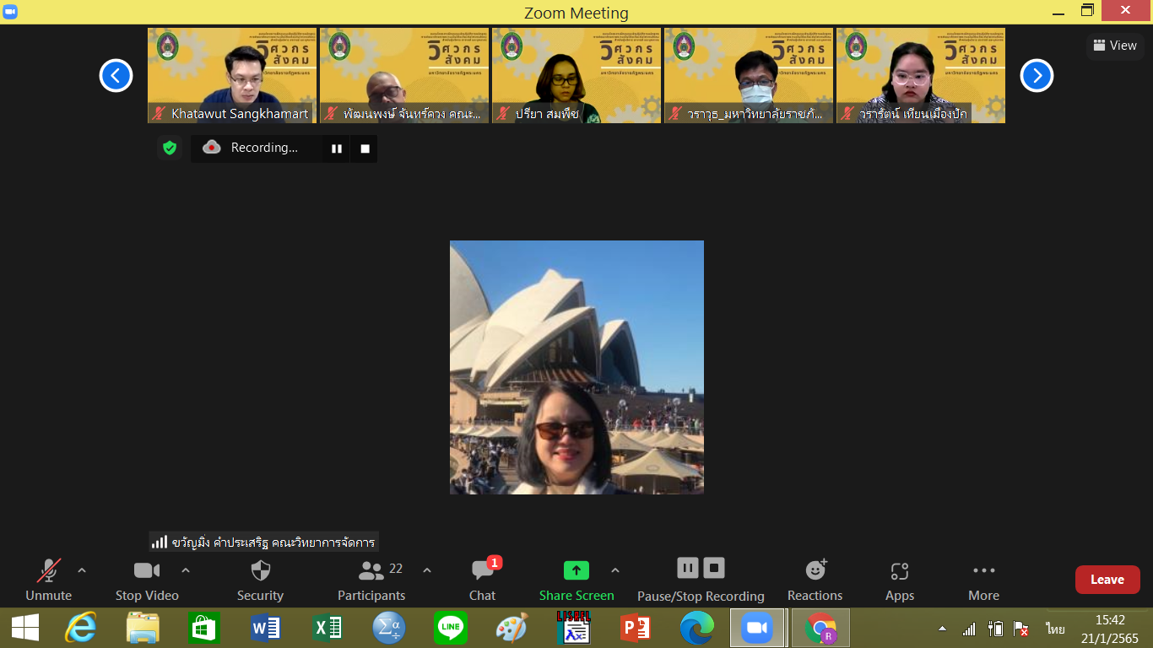
Task: Open the Math Input app in taskbar
Action: tap(389, 628)
